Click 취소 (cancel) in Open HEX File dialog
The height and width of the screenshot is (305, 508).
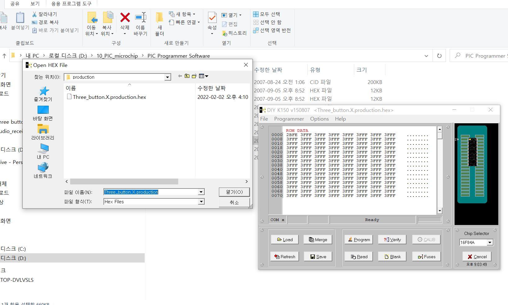[x=234, y=202]
